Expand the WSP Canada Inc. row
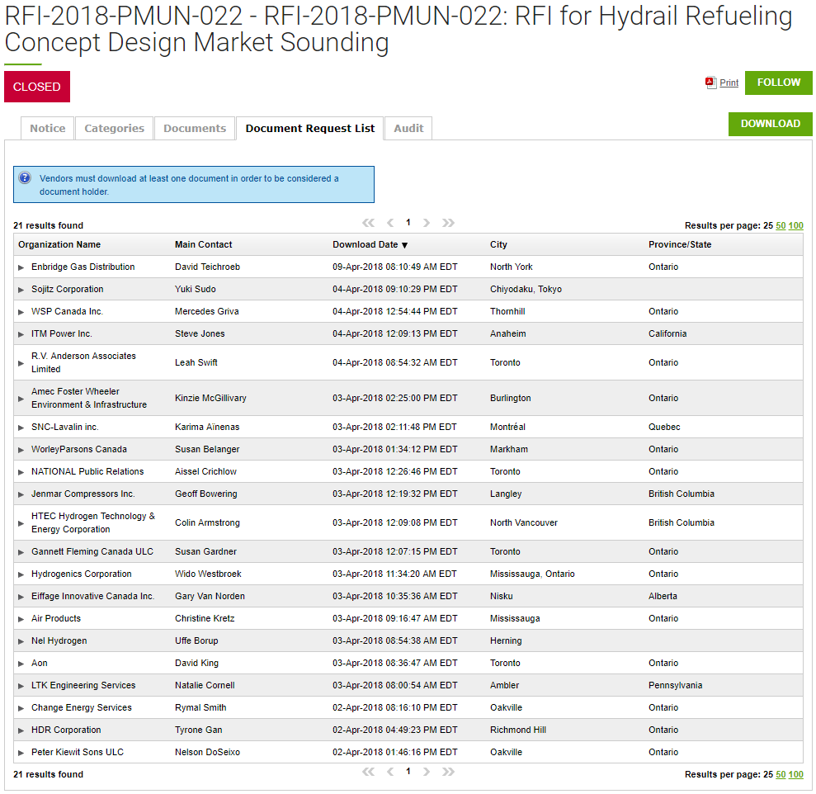This screenshot has height=794, width=816. (x=21, y=312)
